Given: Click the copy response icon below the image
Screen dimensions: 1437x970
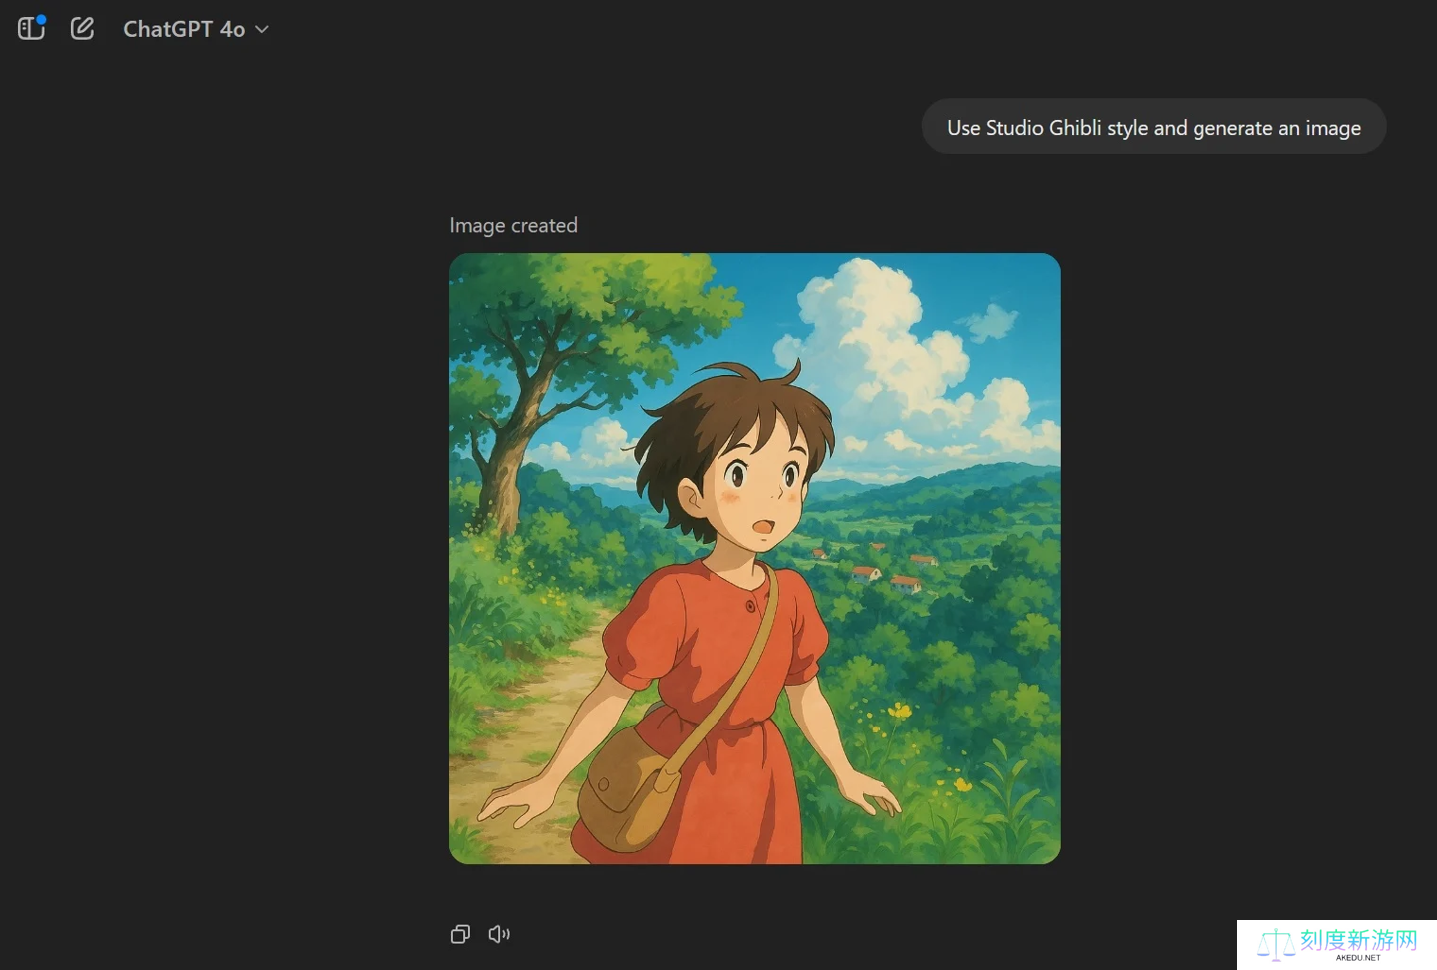Looking at the screenshot, I should [x=460, y=934].
